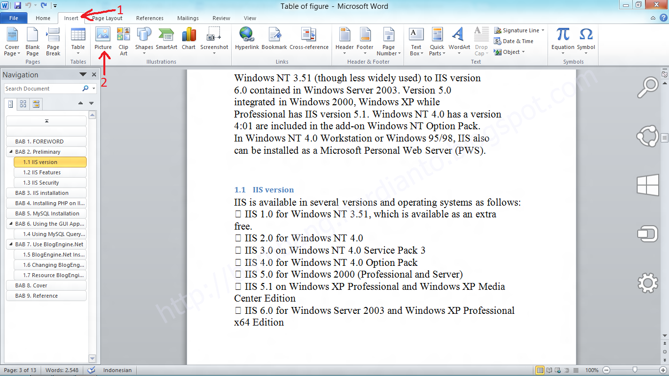Open Clip Art pane
Image resolution: width=669 pixels, height=376 pixels.
(x=123, y=42)
